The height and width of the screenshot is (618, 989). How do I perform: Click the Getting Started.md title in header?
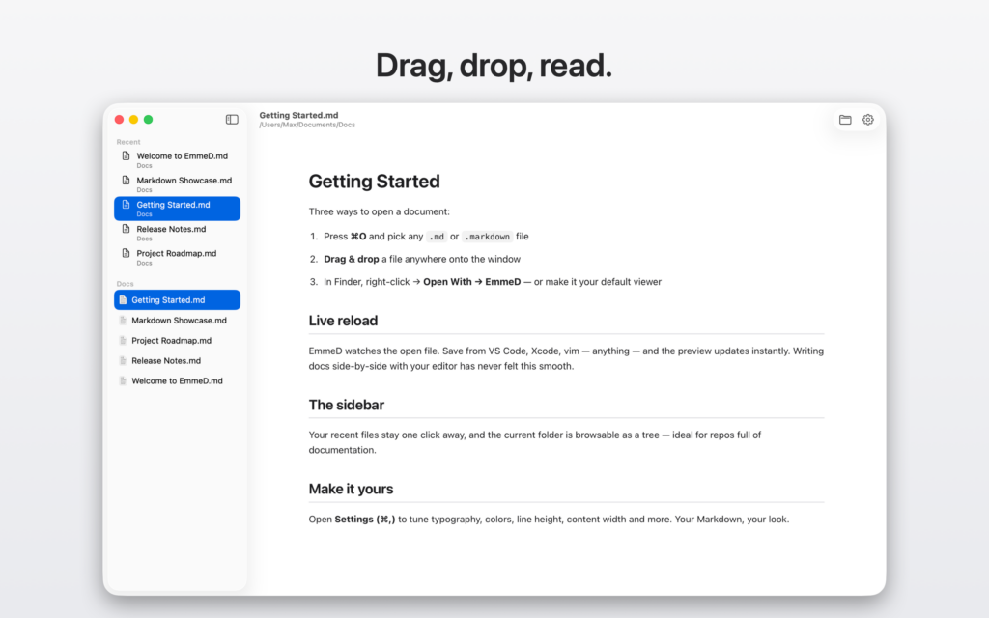[298, 116]
